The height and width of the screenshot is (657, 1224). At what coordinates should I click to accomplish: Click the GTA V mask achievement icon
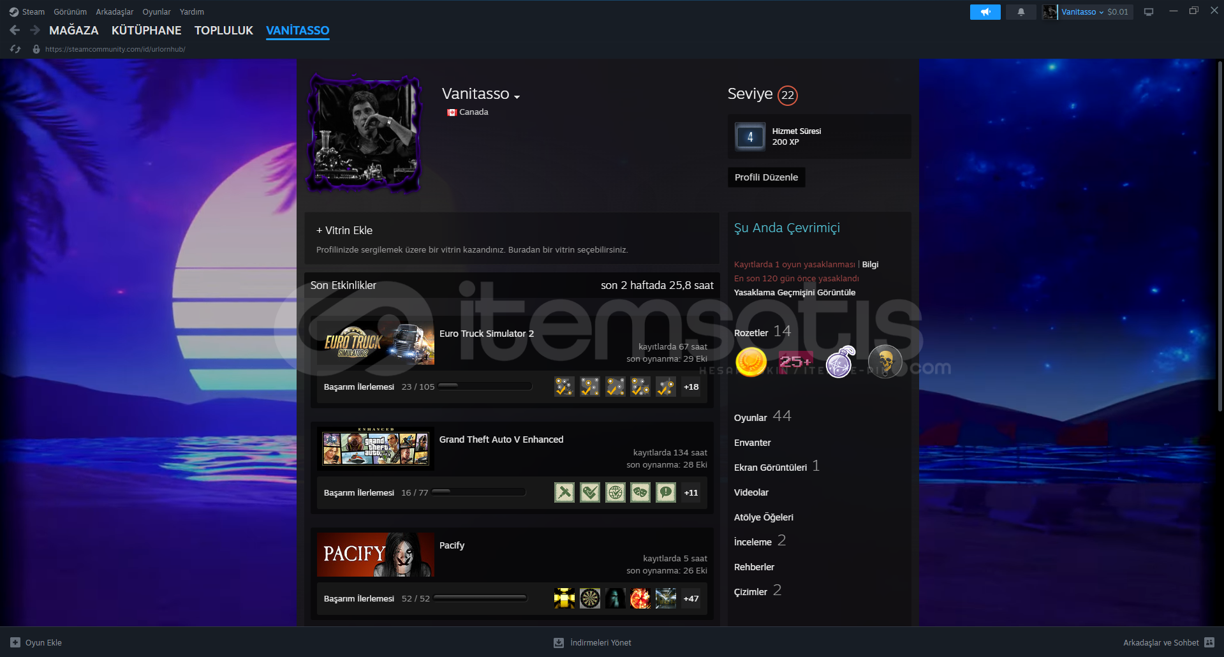(640, 492)
